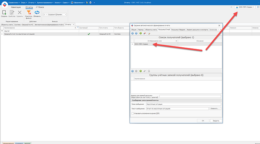Switch to the Навигация ribbon tab
The width and height of the screenshot is (260, 144).
pyautogui.click(x=16, y=7)
